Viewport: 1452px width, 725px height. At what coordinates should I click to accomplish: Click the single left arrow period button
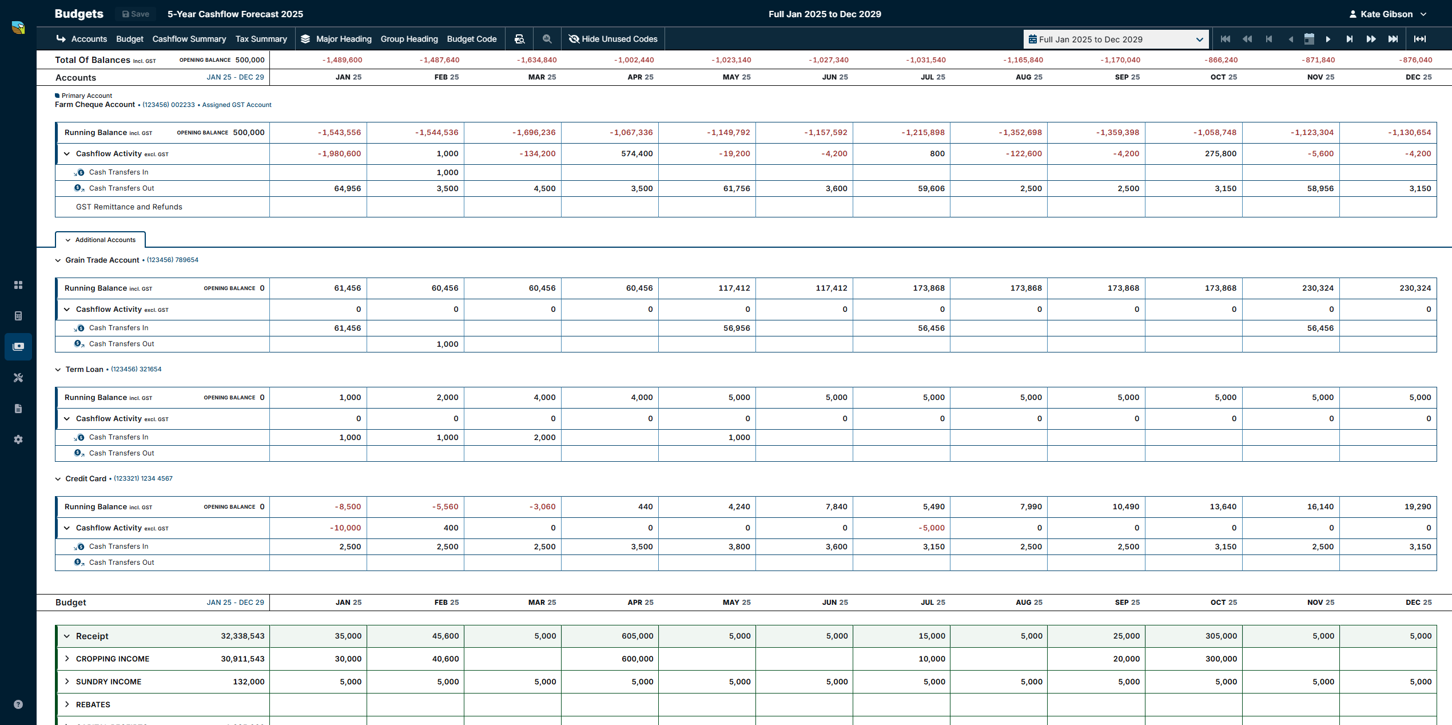coord(1291,39)
